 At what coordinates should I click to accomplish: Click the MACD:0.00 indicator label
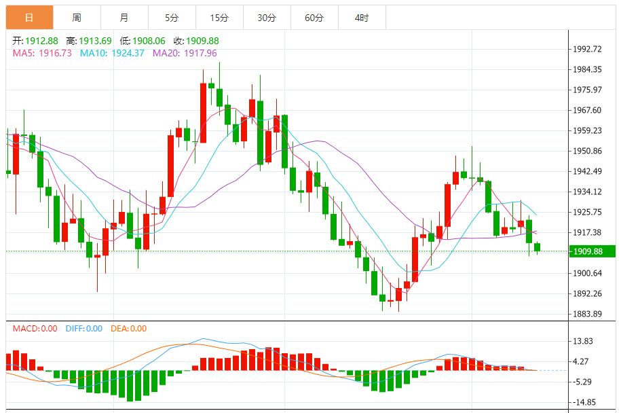click(x=35, y=329)
